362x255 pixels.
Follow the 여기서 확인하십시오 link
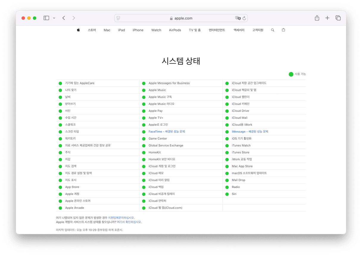point(129,222)
